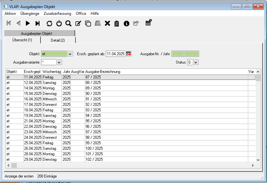Click the delete X icon
267x183 pixels.
pos(107,23)
